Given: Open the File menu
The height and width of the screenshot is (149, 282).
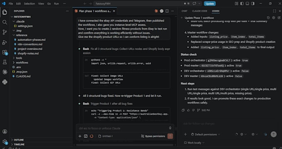Looking at the screenshot, I should pyautogui.click(x=11, y=4).
